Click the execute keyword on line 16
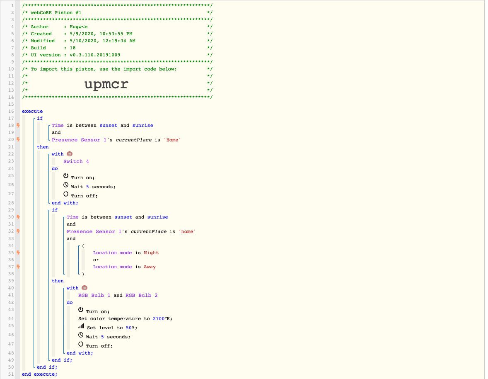This screenshot has width=488, height=379. click(32, 112)
